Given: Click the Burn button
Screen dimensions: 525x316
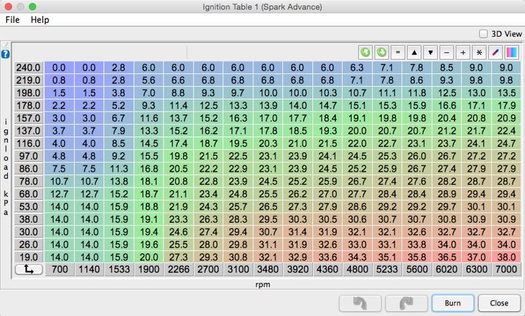Looking at the screenshot, I should pos(452,304).
